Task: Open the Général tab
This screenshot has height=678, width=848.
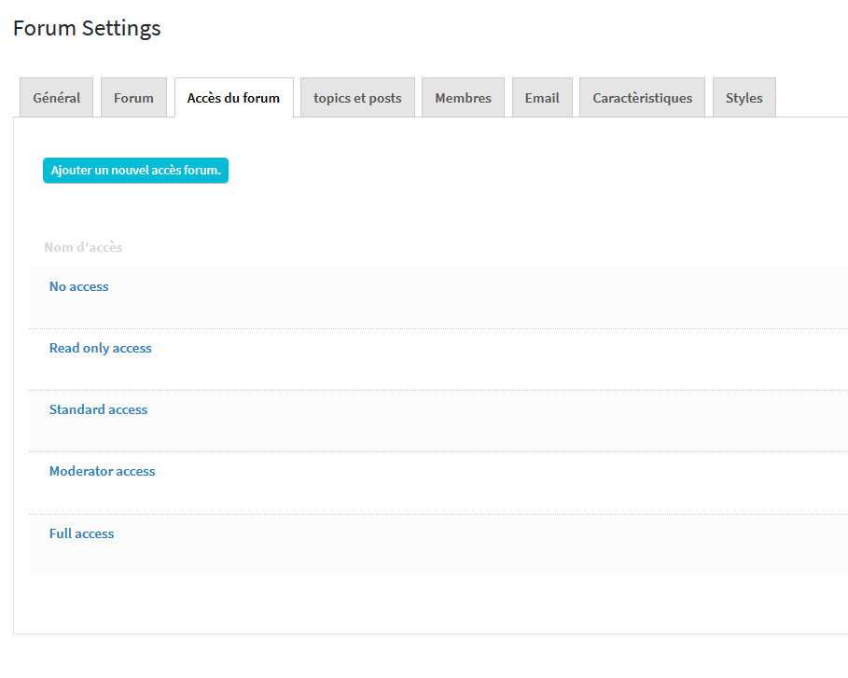Action: point(56,98)
